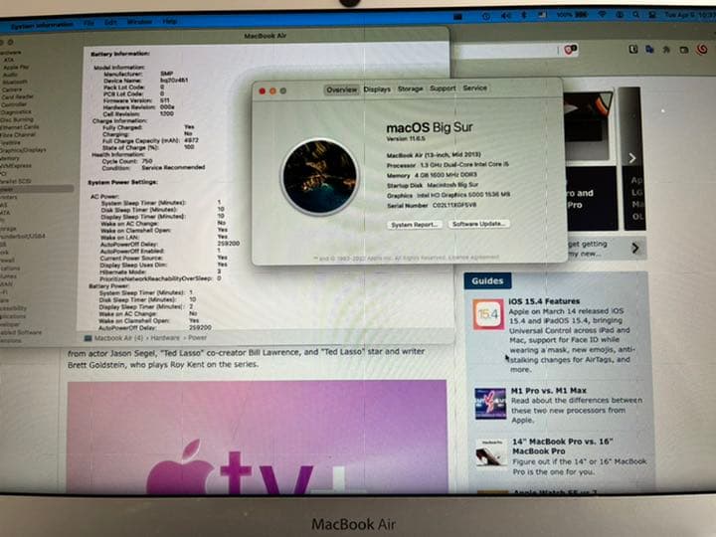716x537 pixels.
Task: Click the battery status in the menu bar
Action: tap(572, 15)
